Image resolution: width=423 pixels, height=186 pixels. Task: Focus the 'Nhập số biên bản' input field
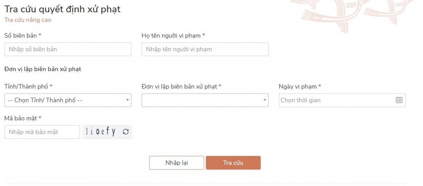68,49
